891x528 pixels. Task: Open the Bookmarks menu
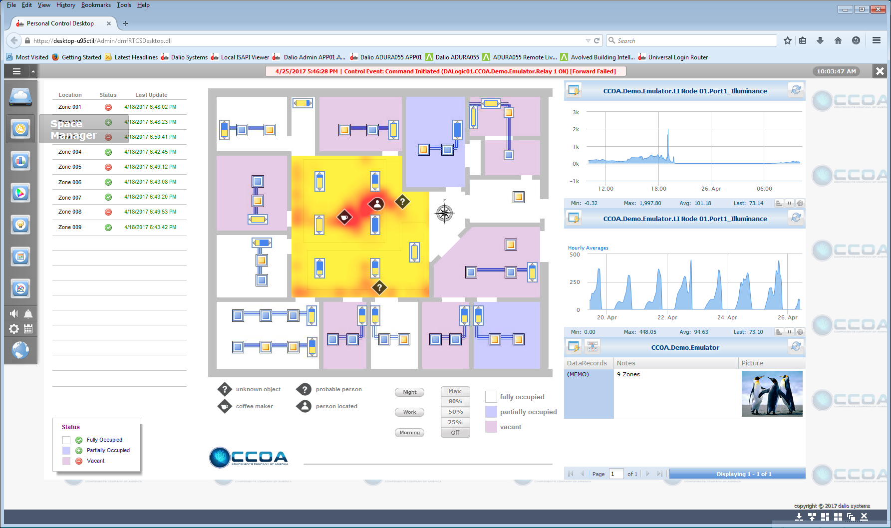(x=96, y=5)
